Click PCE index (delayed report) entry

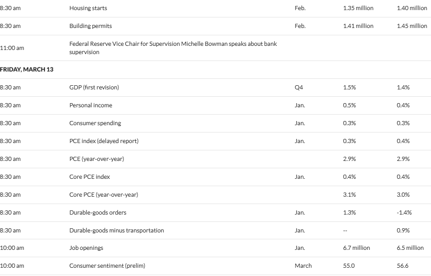click(x=104, y=141)
